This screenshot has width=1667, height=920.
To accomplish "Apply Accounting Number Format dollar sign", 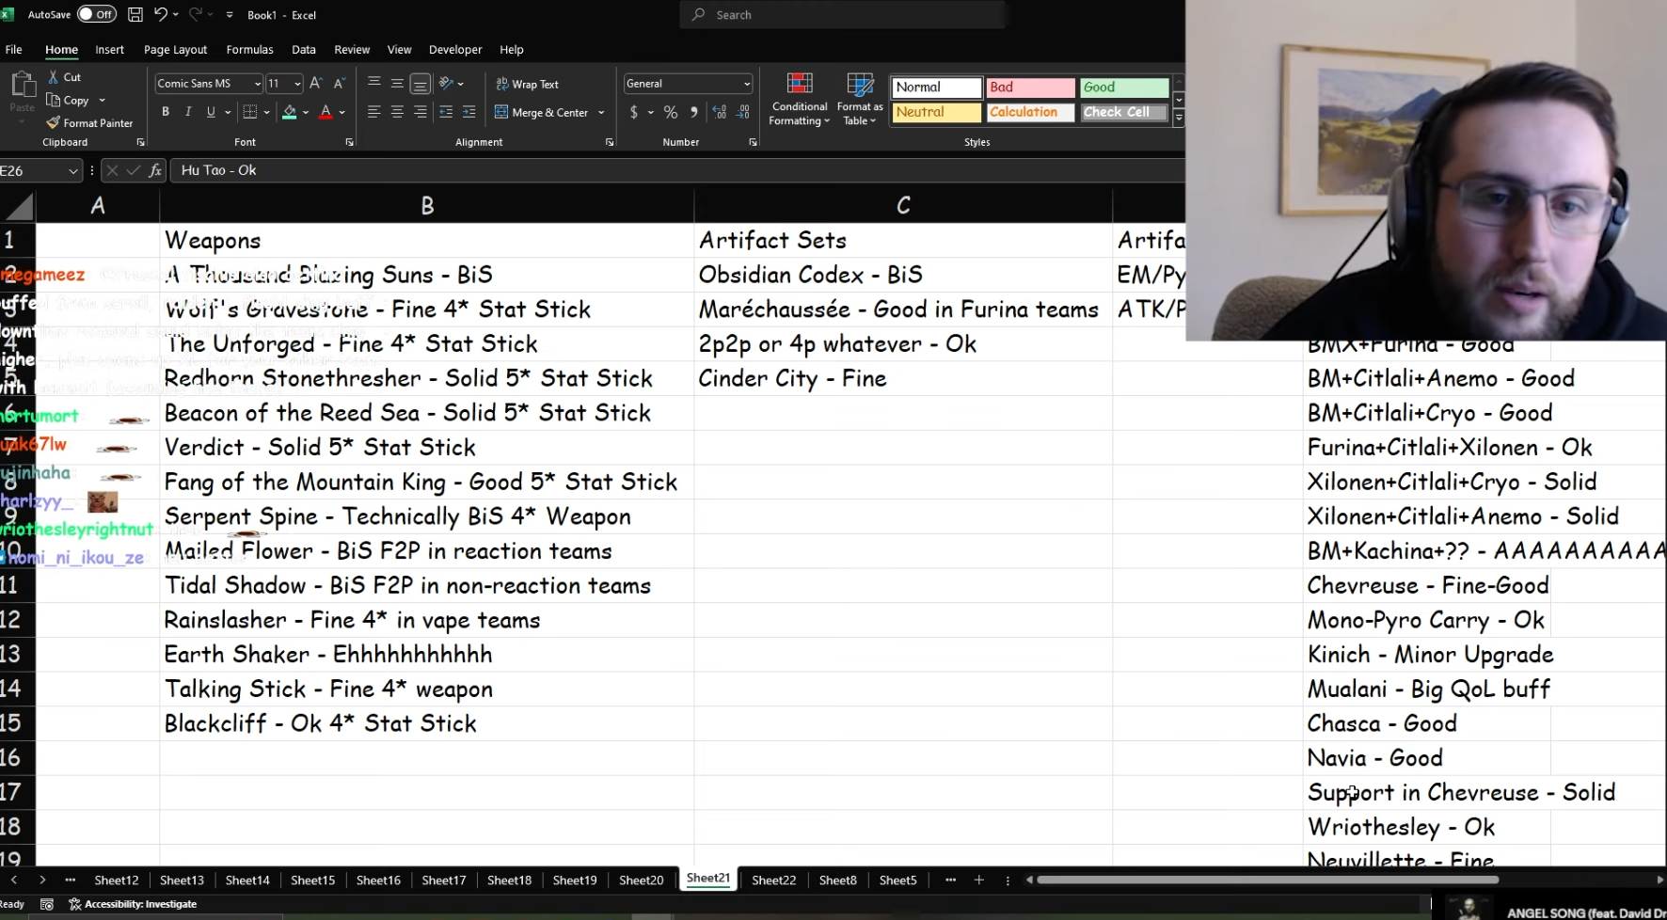I will pos(634,112).
